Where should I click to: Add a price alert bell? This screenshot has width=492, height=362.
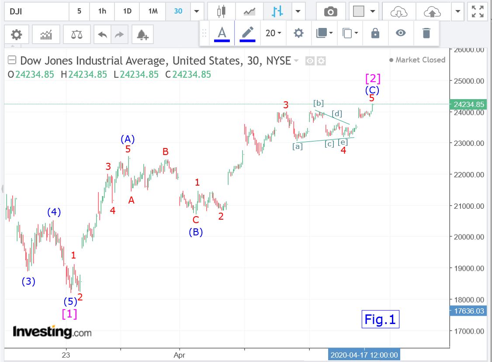point(142,34)
